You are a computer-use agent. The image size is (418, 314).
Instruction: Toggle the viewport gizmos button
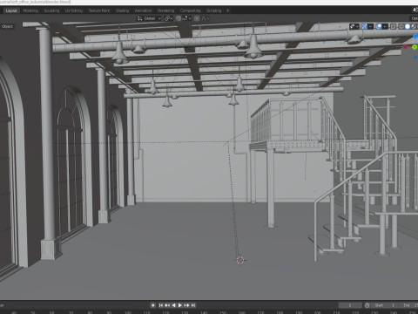coord(364,26)
